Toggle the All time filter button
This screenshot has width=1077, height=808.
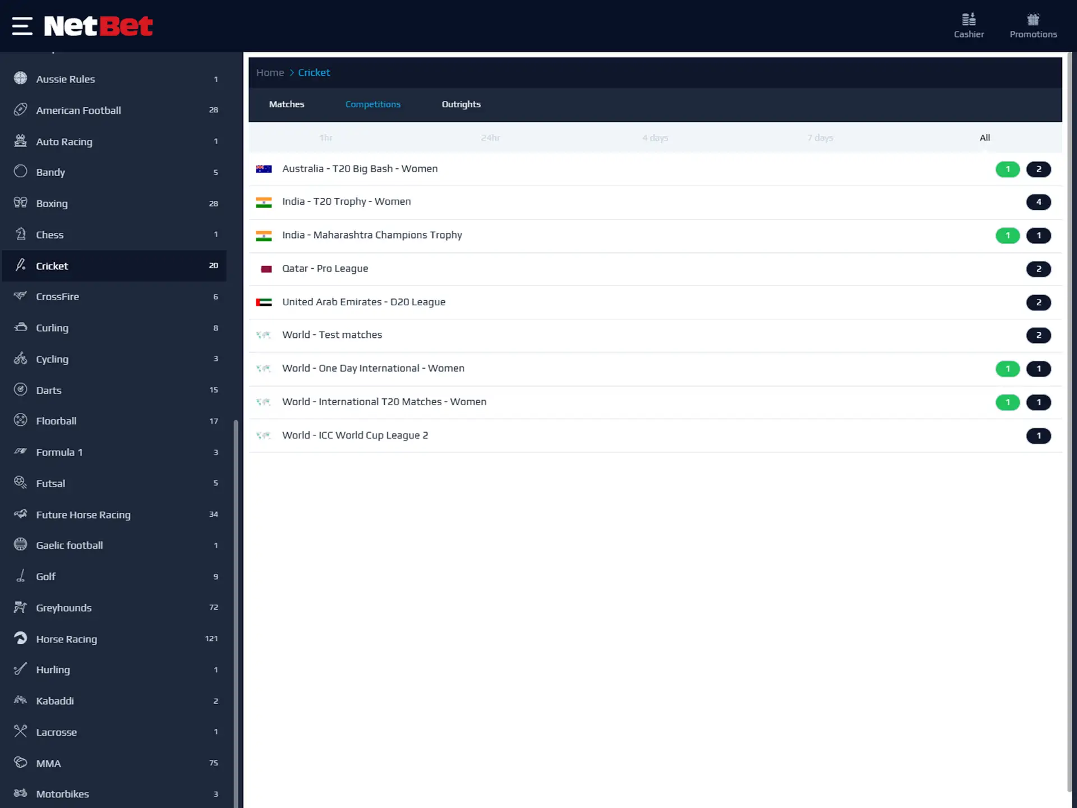pyautogui.click(x=984, y=137)
